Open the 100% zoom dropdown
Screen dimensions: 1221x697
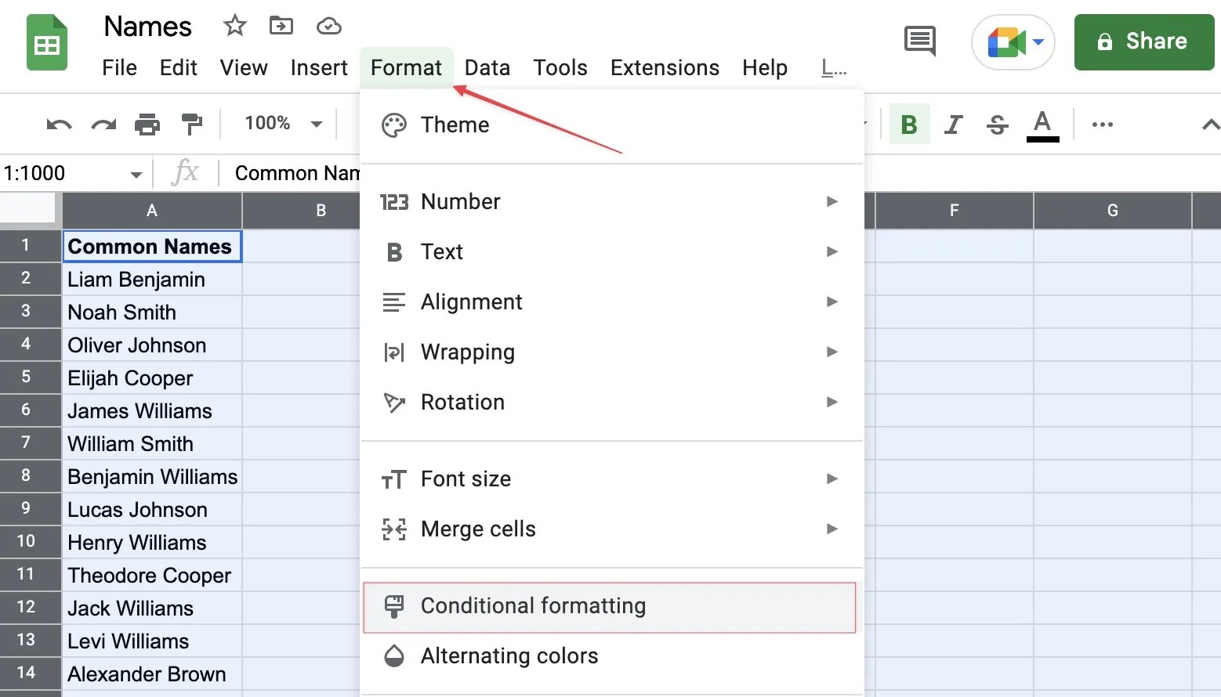pos(279,123)
